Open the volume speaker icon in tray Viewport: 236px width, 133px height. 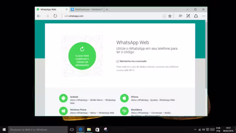204,129
